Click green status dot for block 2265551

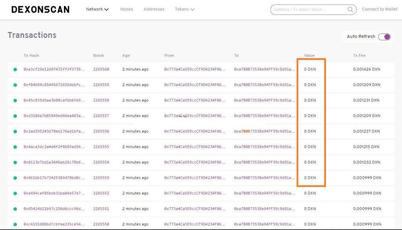pyautogui.click(x=15, y=209)
